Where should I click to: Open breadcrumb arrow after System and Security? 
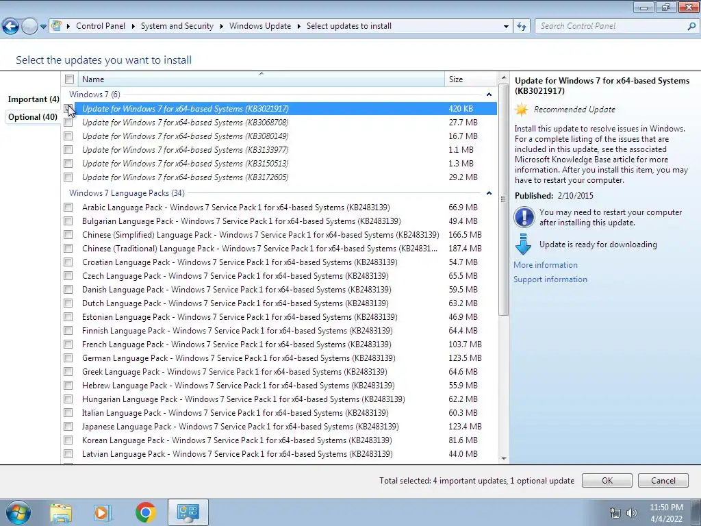pyautogui.click(x=221, y=27)
